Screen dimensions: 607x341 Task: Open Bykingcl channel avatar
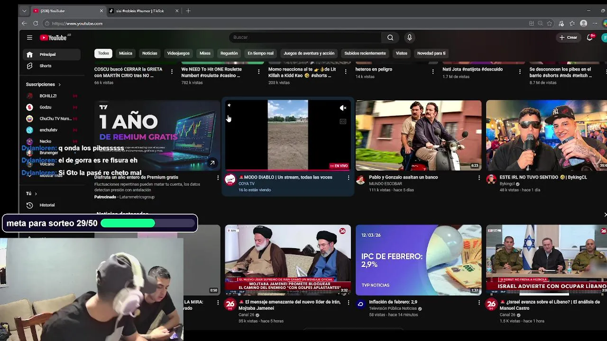tap(491, 179)
